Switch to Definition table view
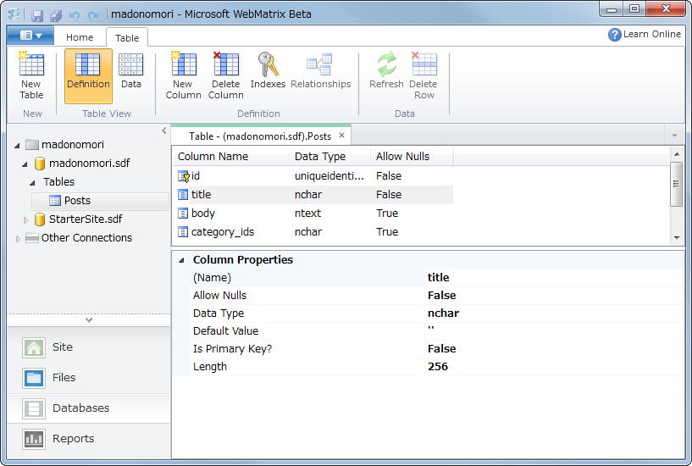Viewport: 692px width, 466px height. 88,76
